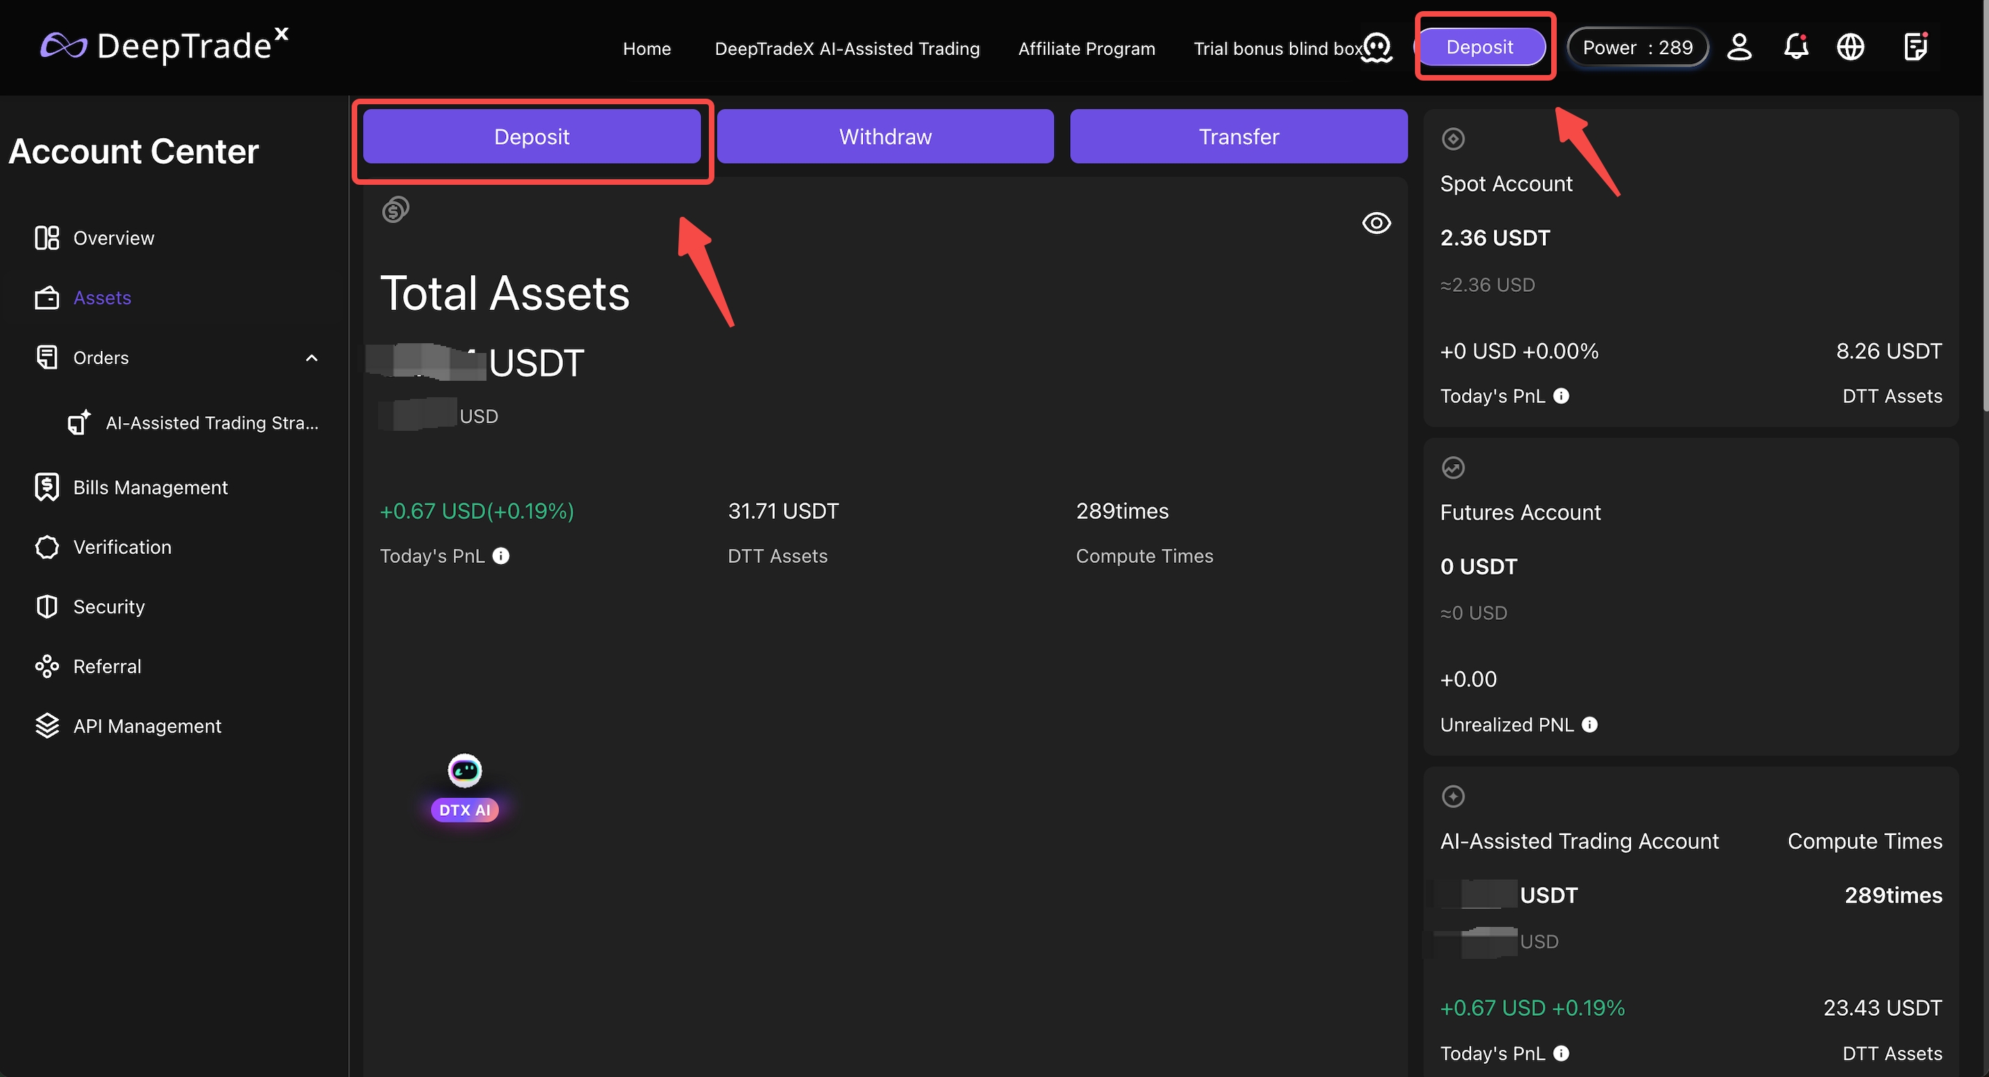Click the 23.43 USDT DTT Assets value
The height and width of the screenshot is (1077, 1989).
pyautogui.click(x=1883, y=1008)
